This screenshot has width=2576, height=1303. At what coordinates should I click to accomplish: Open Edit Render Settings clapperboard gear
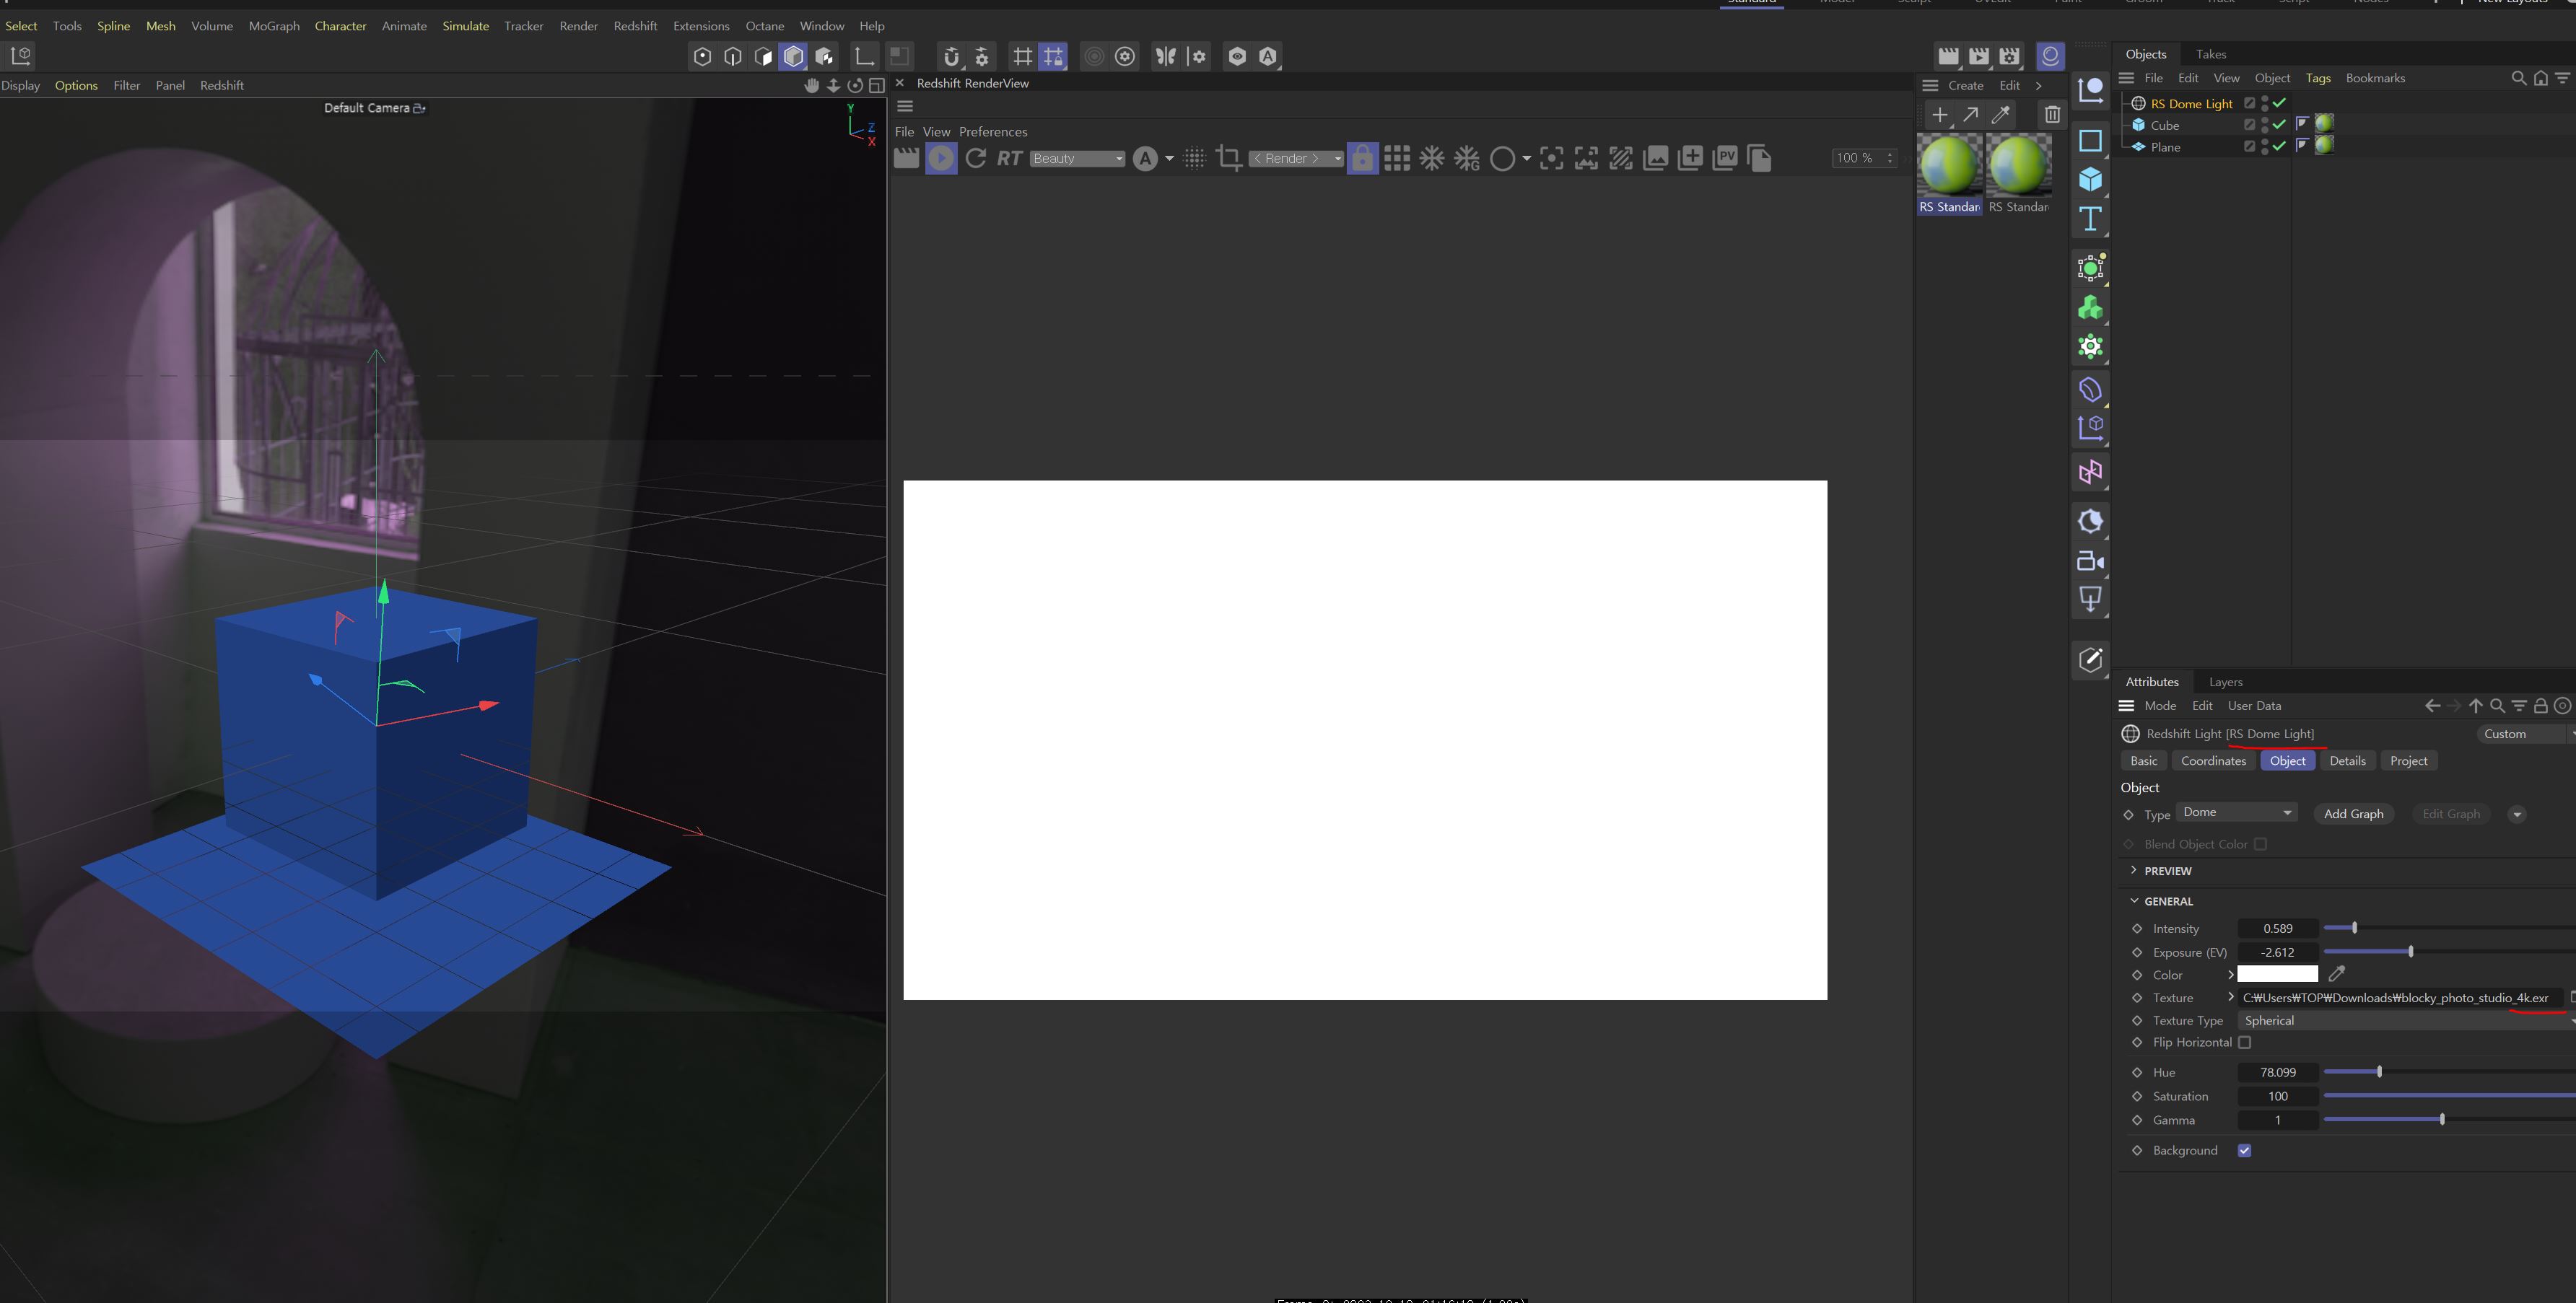point(2010,56)
